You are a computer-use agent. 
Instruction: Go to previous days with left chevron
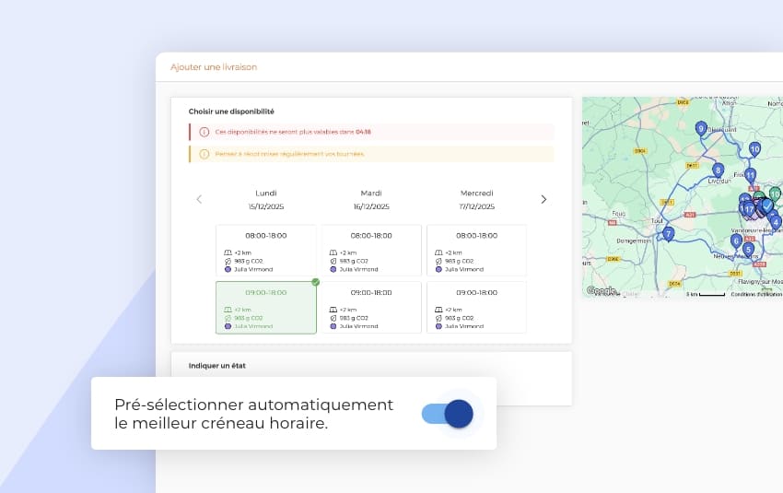click(x=199, y=199)
